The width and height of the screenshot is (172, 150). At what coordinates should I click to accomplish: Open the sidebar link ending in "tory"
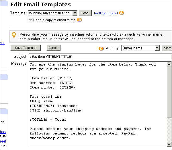point(3,132)
